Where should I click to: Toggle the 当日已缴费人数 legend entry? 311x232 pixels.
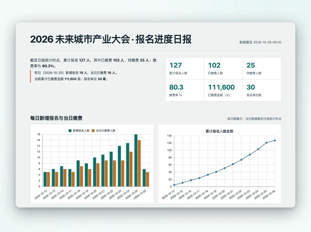click(104, 130)
